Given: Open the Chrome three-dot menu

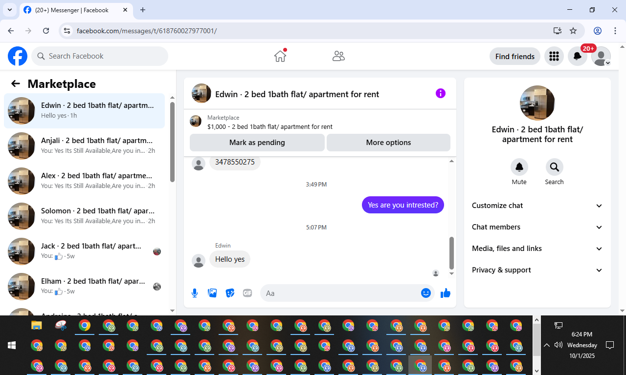Looking at the screenshot, I should click(x=615, y=31).
